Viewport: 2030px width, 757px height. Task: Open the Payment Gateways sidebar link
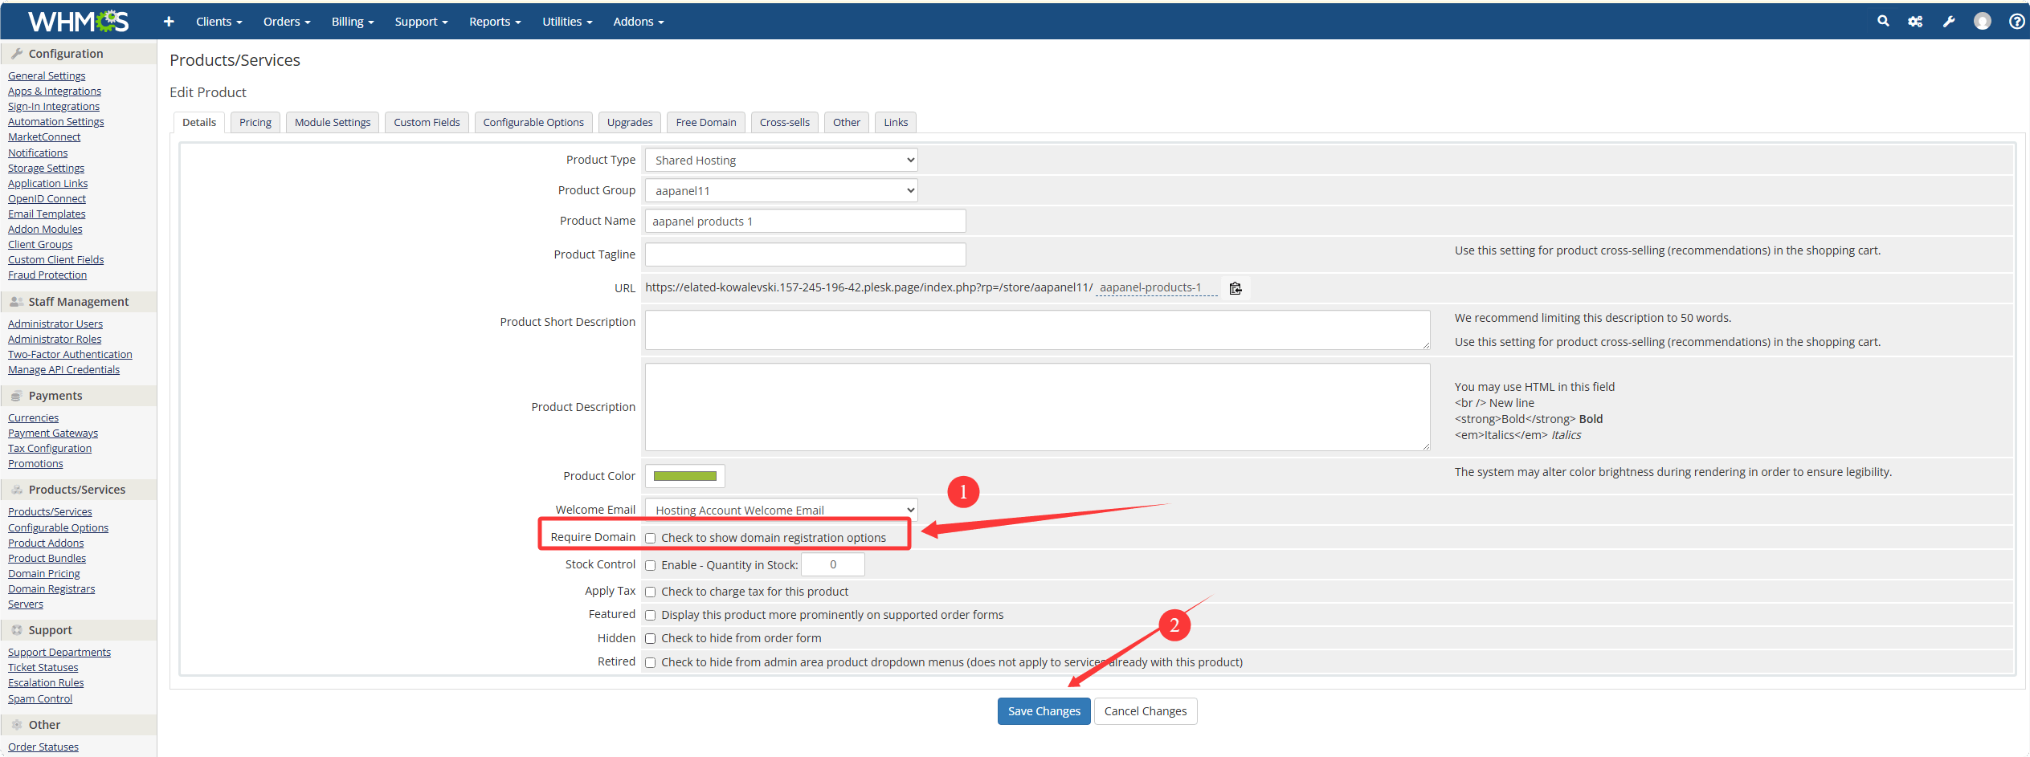[x=53, y=433]
